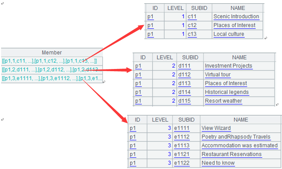Click the Member column header
The height and width of the screenshot is (169, 282).
(x=52, y=53)
